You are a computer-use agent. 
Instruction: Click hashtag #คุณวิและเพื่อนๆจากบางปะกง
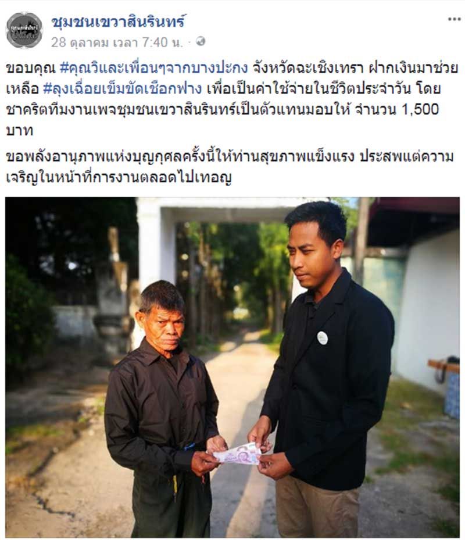pyautogui.click(x=154, y=68)
